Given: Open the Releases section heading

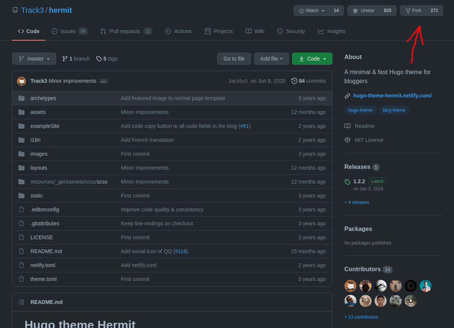Looking at the screenshot, I should pos(357,167).
